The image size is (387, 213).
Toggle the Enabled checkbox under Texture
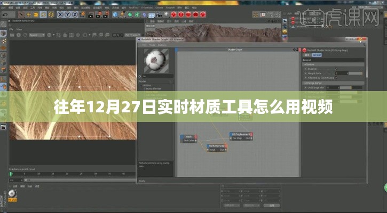(x=336, y=69)
